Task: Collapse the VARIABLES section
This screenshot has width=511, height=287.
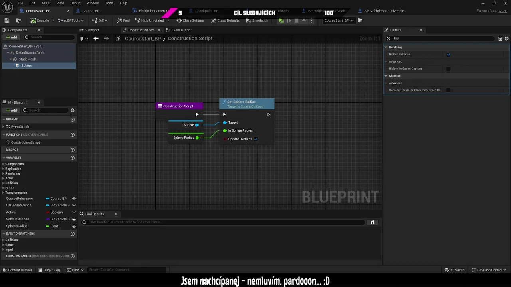Action: [x=4, y=158]
